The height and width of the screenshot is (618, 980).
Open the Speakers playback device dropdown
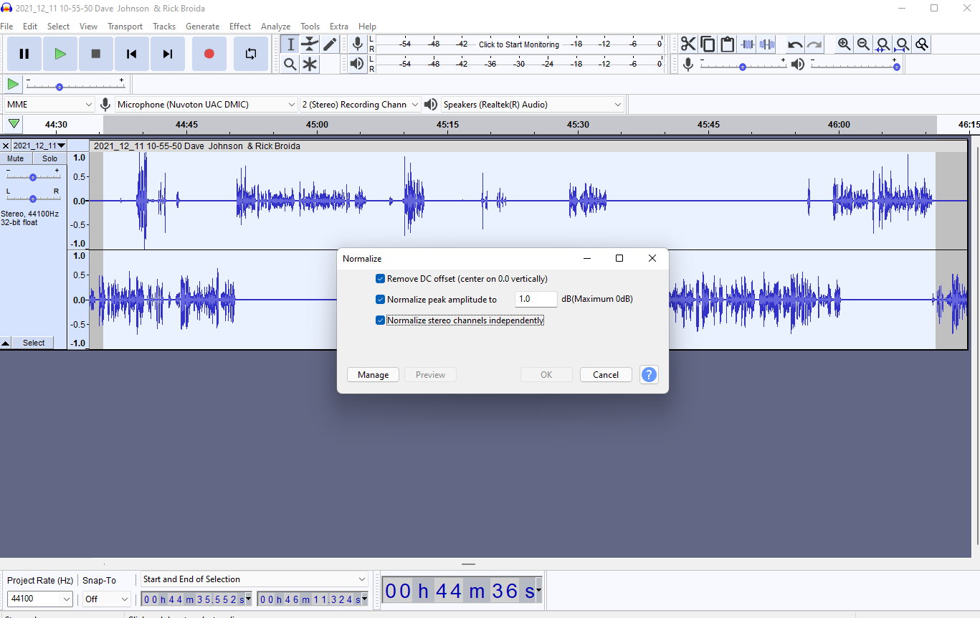tap(532, 105)
